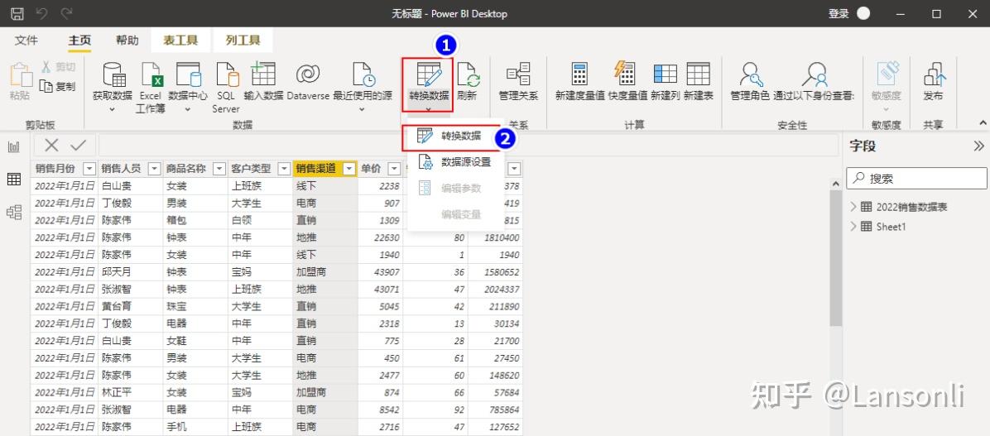Choose 数据源设置 in the dropdown menu
This screenshot has width=990, height=436.
[x=455, y=162]
